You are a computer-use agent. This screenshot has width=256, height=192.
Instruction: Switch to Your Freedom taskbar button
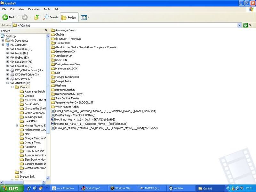point(64,188)
